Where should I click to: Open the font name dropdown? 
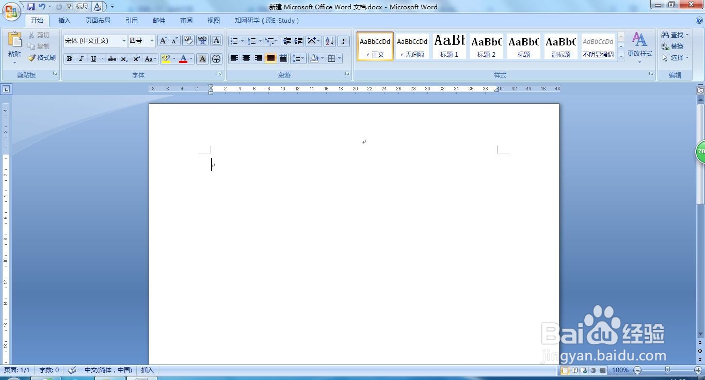coord(124,41)
